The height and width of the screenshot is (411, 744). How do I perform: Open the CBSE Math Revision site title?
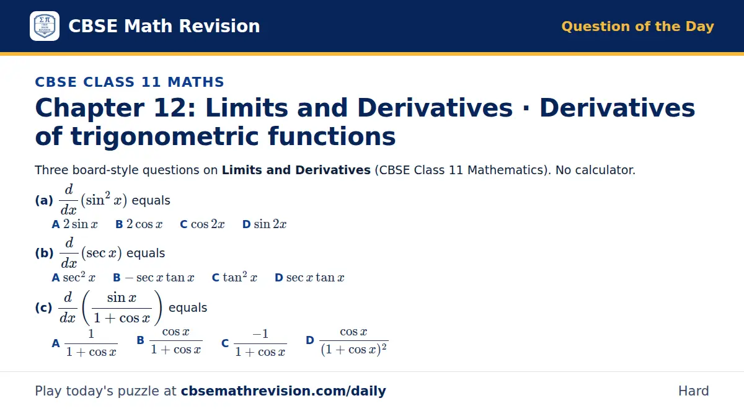coord(164,26)
